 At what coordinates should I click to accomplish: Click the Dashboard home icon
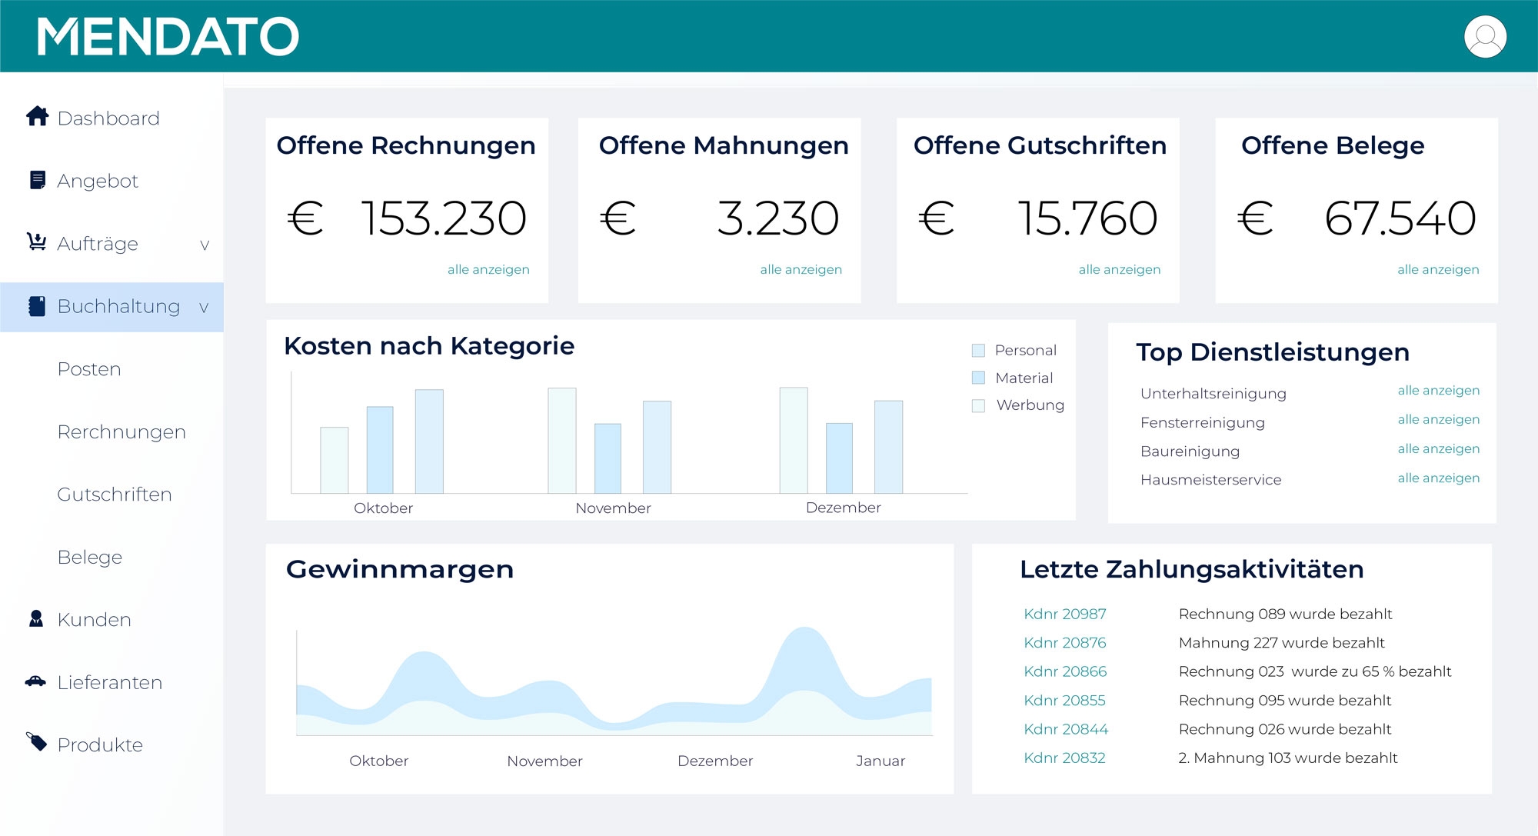point(37,116)
